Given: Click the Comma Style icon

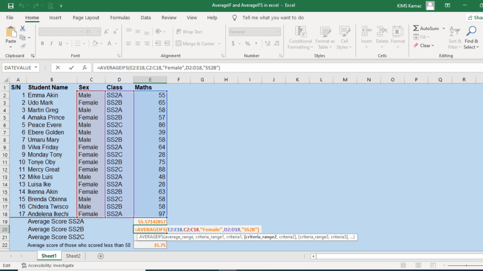Looking at the screenshot, I should tap(256, 44).
